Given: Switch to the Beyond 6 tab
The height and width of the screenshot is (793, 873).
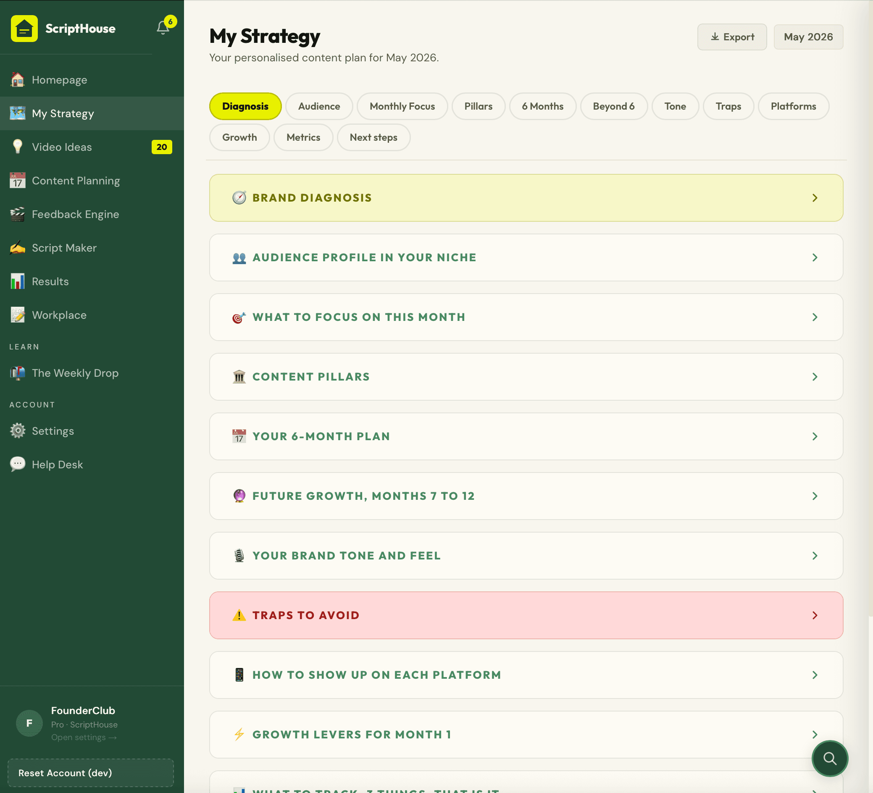Looking at the screenshot, I should pyautogui.click(x=614, y=106).
